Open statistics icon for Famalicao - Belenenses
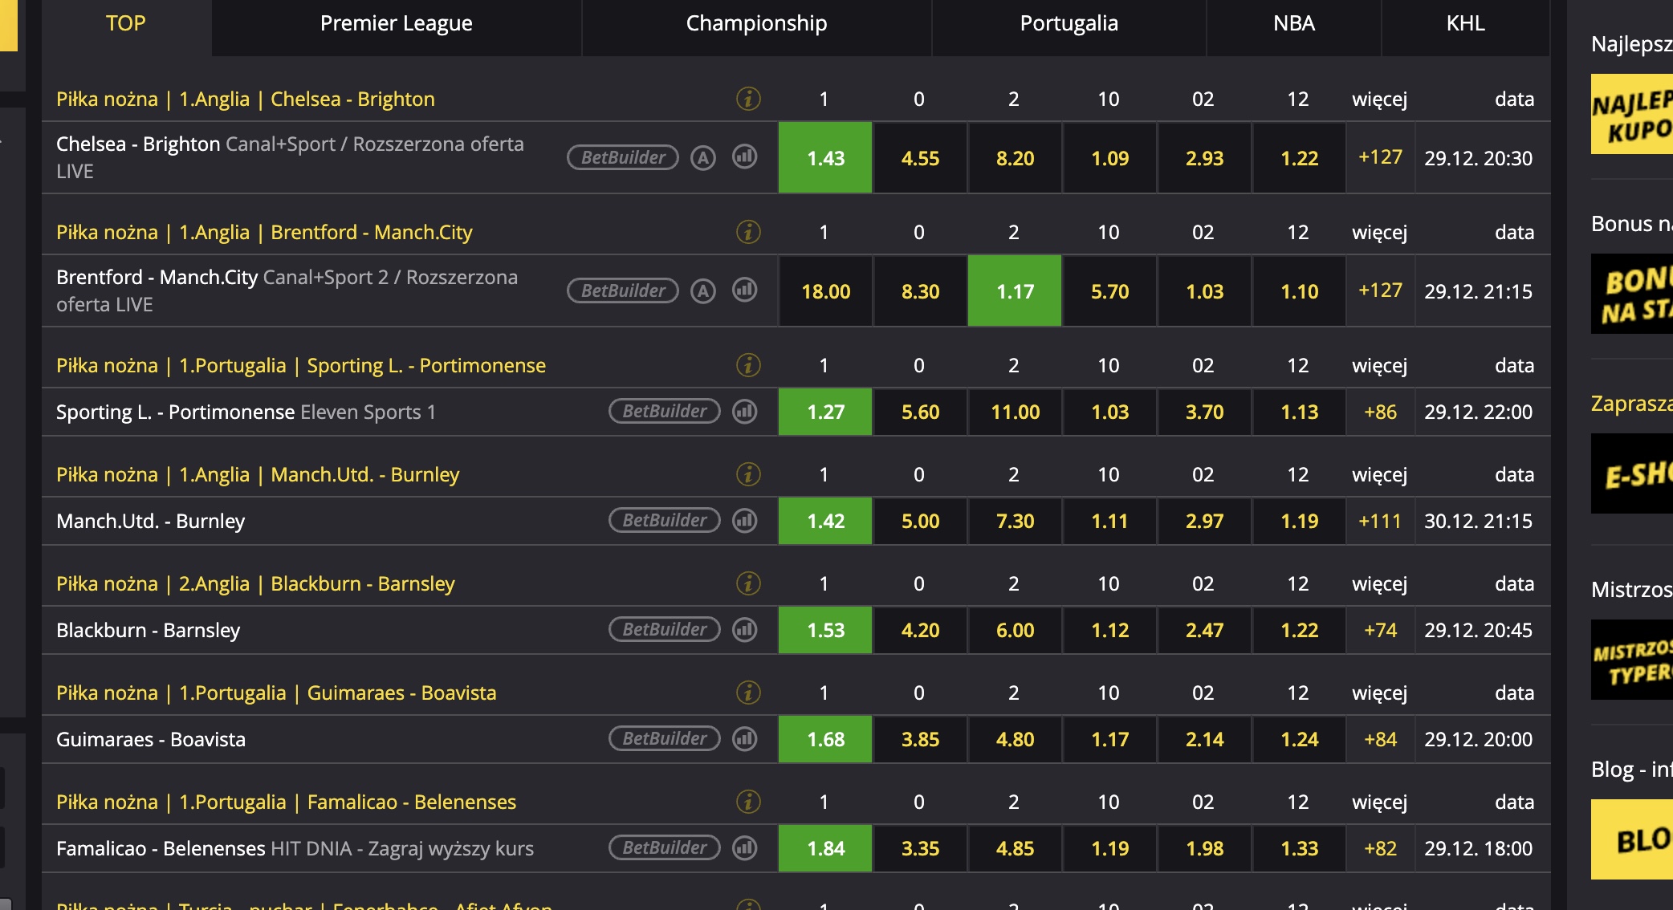Image resolution: width=1673 pixels, height=910 pixels. tap(745, 847)
